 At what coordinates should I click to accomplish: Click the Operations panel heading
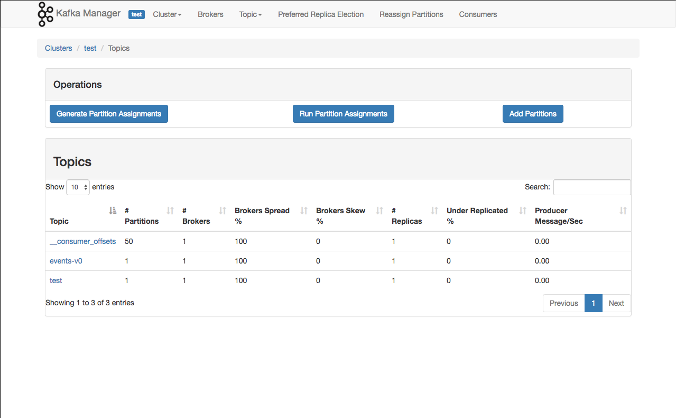pyautogui.click(x=78, y=85)
